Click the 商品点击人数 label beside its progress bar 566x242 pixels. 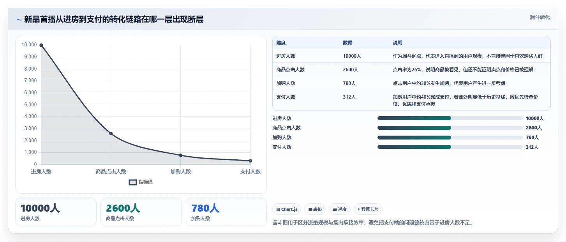(x=287, y=128)
